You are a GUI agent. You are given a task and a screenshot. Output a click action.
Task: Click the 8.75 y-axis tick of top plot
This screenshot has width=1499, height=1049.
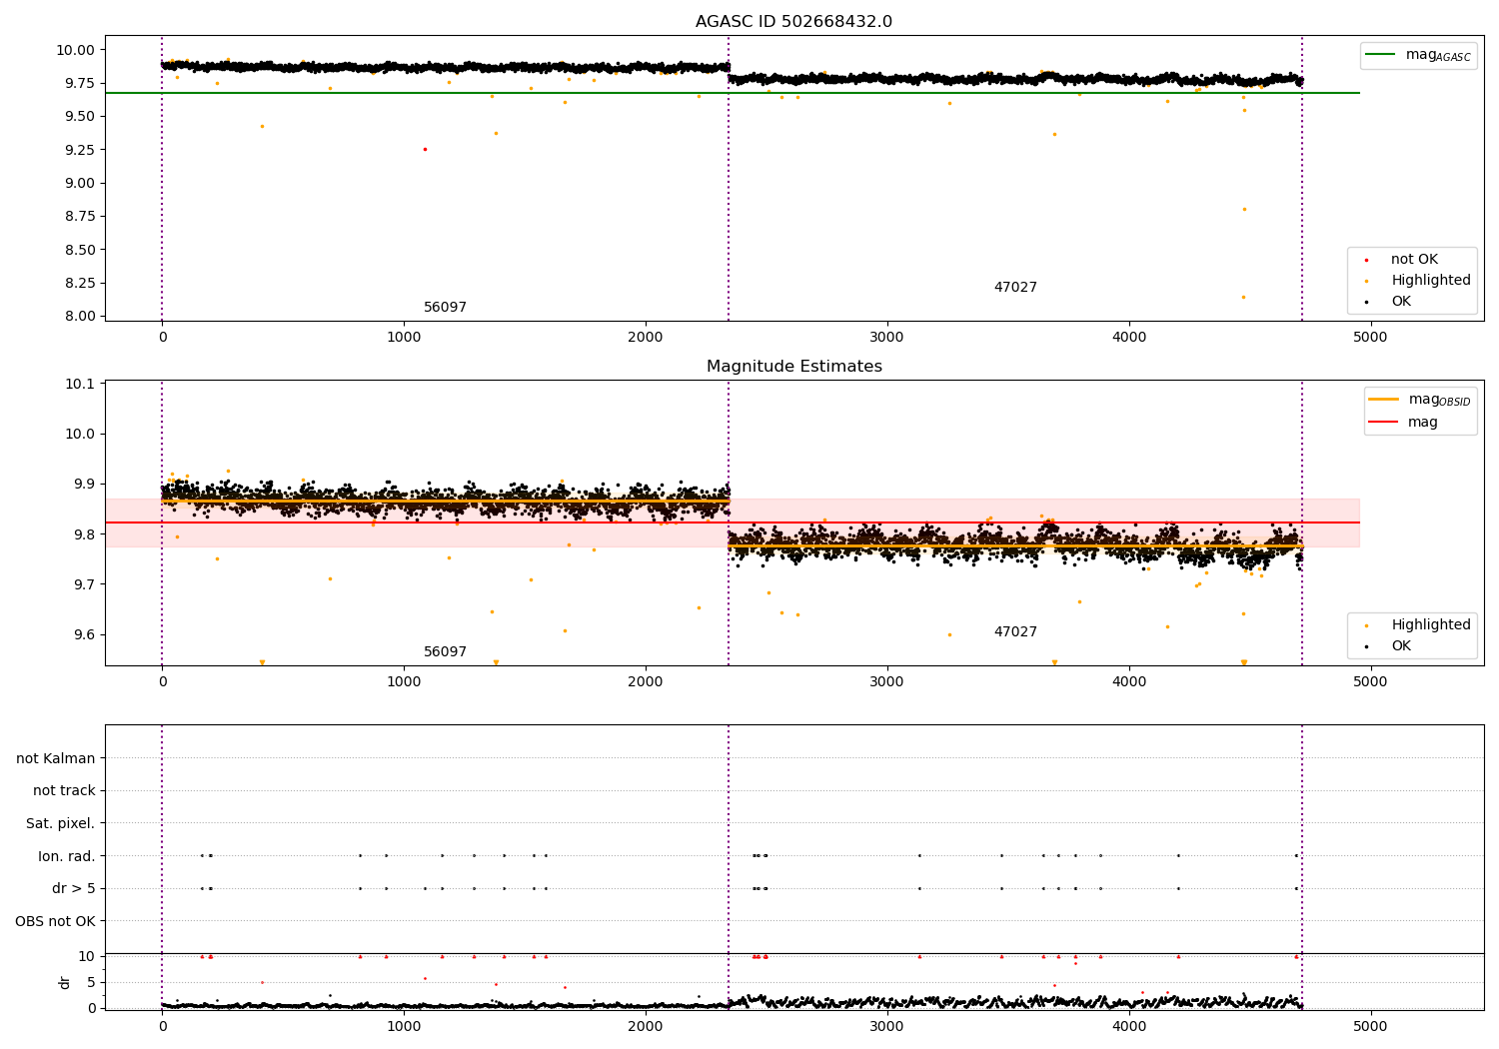click(81, 216)
